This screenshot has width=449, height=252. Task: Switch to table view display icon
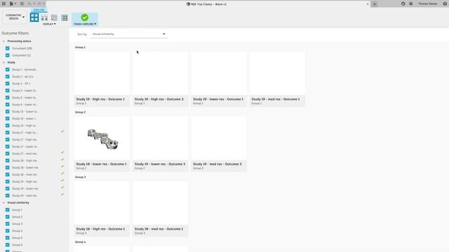click(x=65, y=17)
